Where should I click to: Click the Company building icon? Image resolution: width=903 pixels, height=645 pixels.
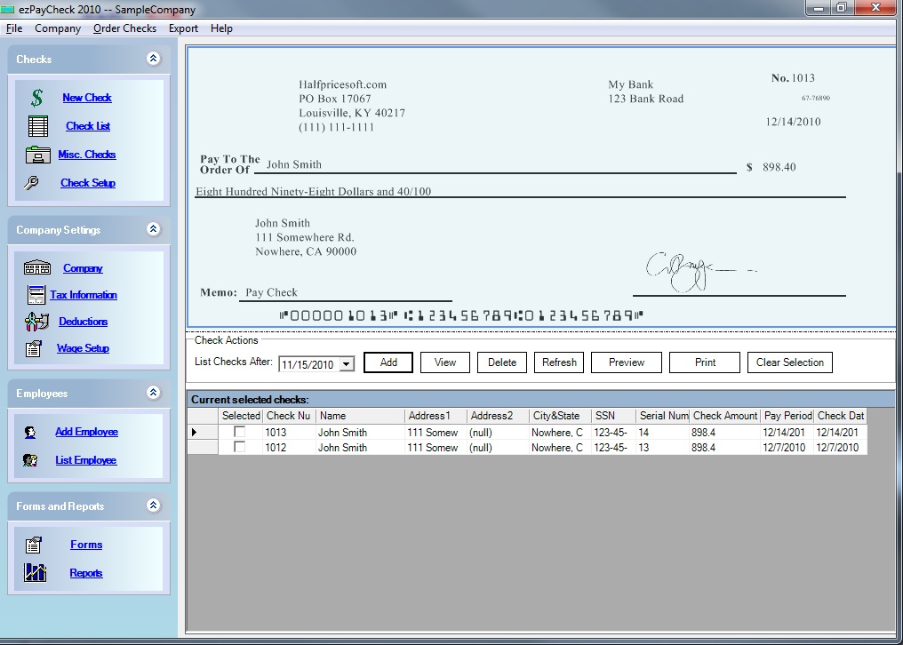tap(37, 267)
